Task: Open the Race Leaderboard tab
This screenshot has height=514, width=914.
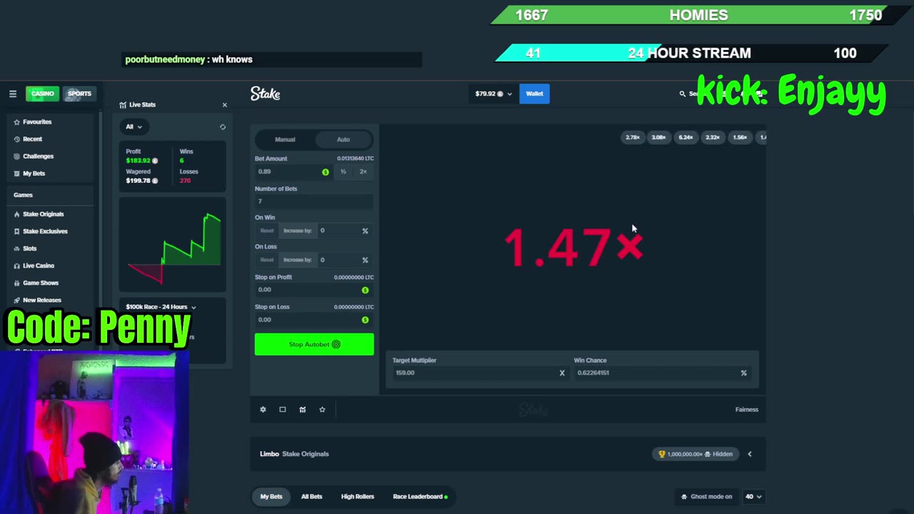Action: tap(420, 497)
